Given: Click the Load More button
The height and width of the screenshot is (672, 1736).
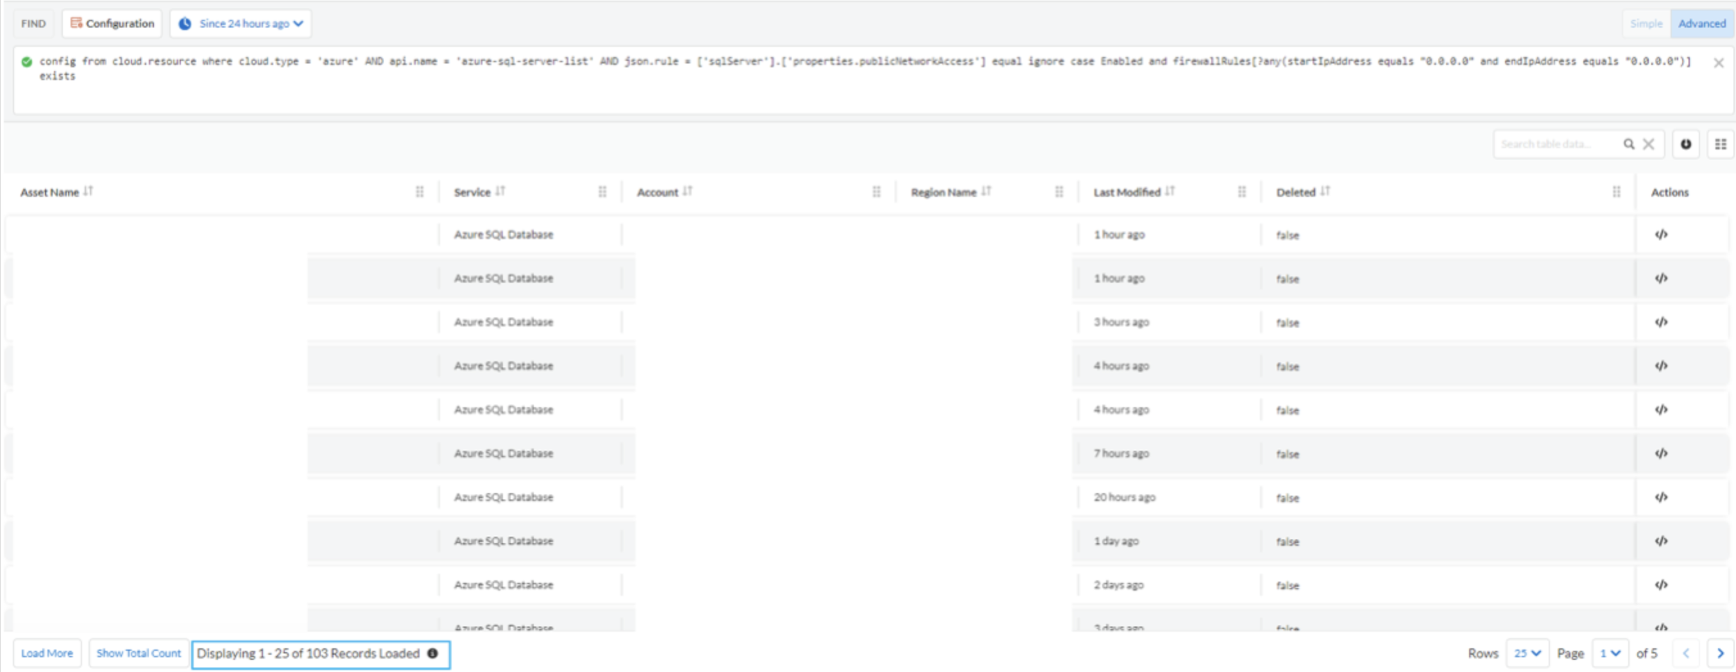Looking at the screenshot, I should 47,653.
